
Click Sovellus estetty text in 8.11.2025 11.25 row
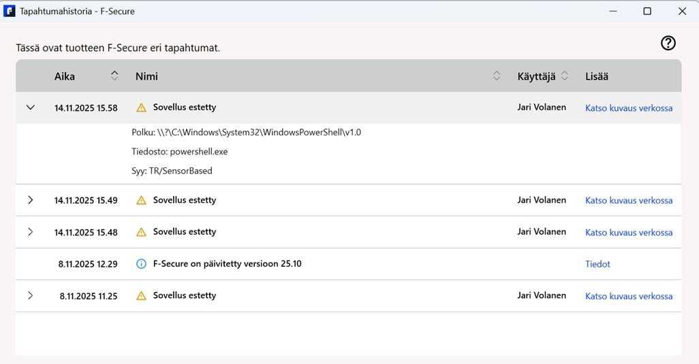(185, 295)
